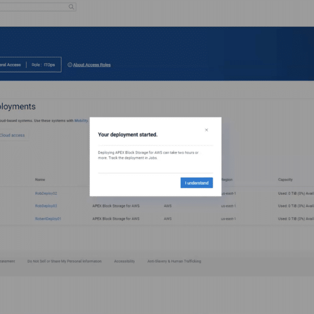Click the capacity value in RobDeploy02 row
The height and width of the screenshot is (314, 314).
(296, 193)
